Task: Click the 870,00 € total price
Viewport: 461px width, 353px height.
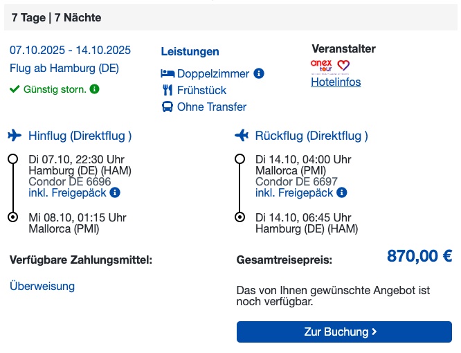Action: click(419, 255)
